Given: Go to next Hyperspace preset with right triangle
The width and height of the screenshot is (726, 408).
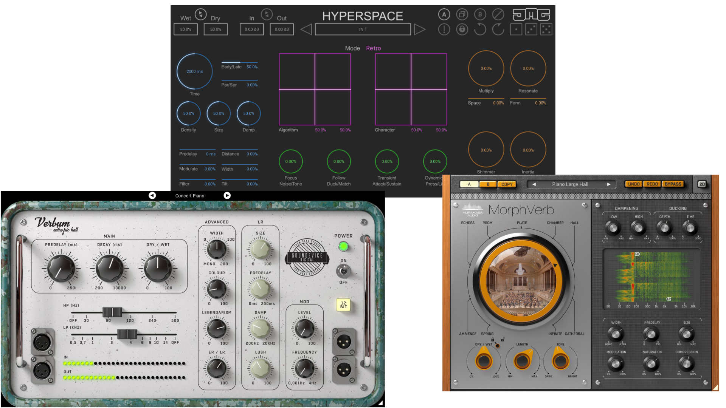Looking at the screenshot, I should [x=419, y=29].
